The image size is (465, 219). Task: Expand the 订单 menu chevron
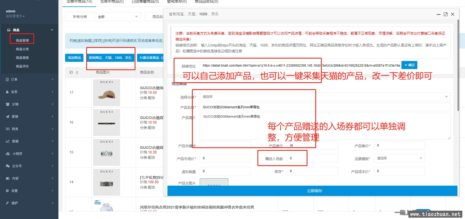click(53, 80)
